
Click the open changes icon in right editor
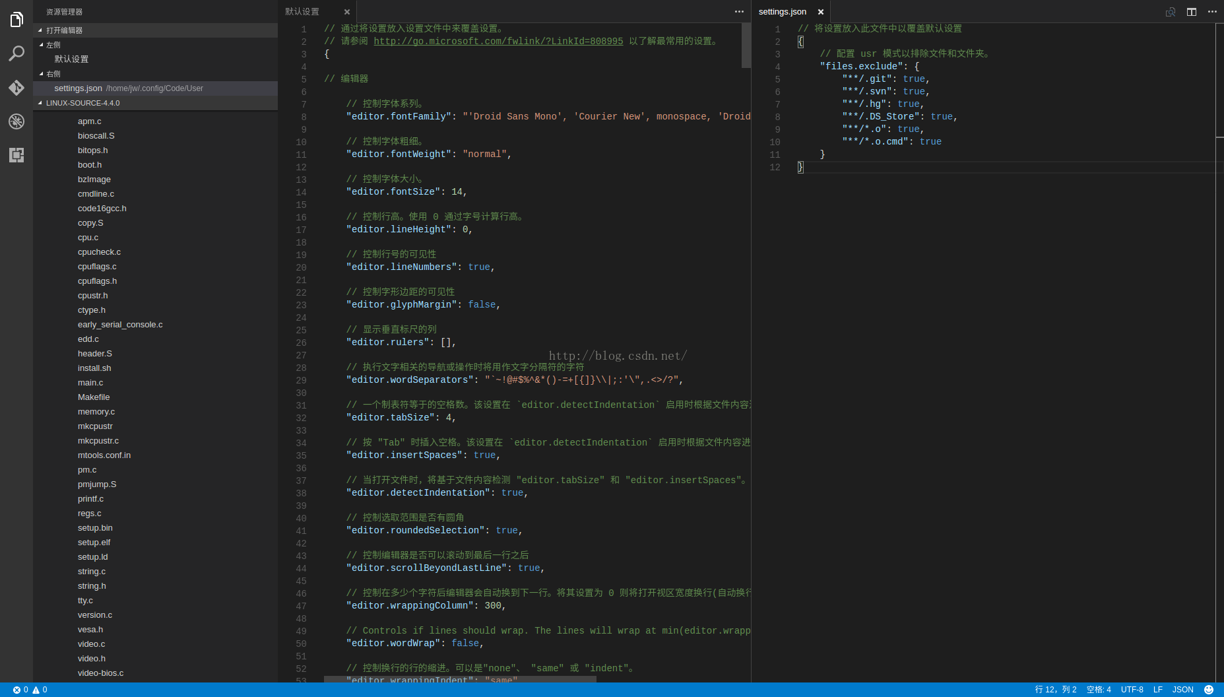[1171, 12]
